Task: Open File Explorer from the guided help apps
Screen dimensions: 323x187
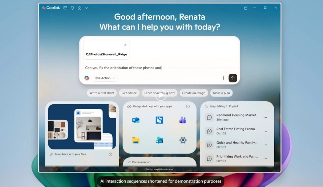Action: 136,140
